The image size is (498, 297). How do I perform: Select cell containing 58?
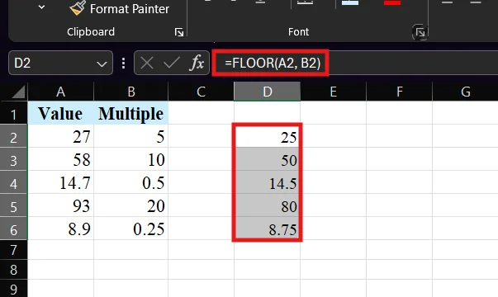click(x=60, y=159)
